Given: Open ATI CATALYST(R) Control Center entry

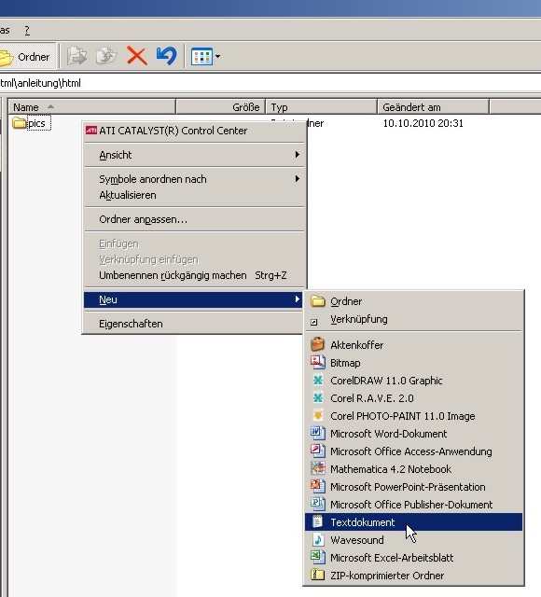Looking at the screenshot, I should pyautogui.click(x=195, y=131).
